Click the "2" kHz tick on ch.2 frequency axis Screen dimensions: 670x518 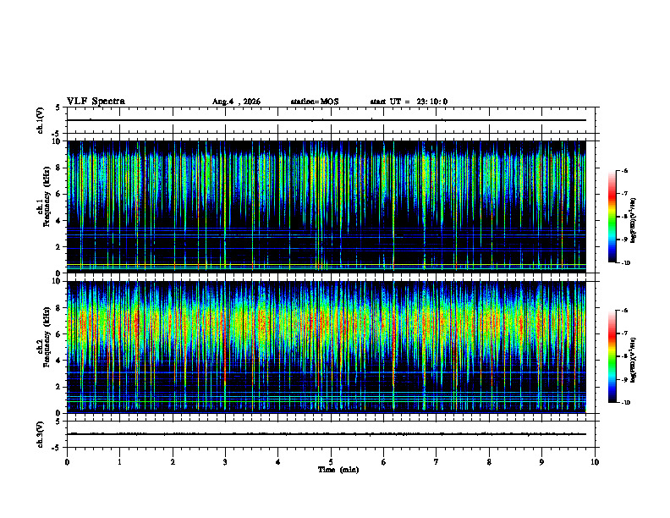(x=59, y=387)
